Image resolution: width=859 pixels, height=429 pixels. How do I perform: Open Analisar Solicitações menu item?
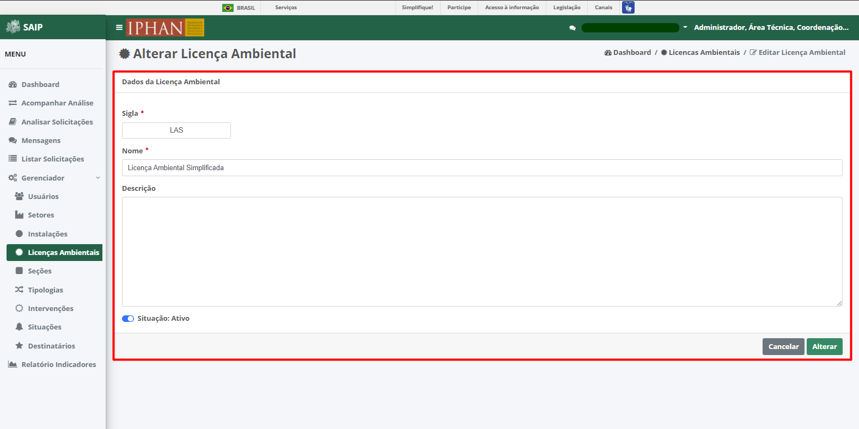click(x=57, y=122)
